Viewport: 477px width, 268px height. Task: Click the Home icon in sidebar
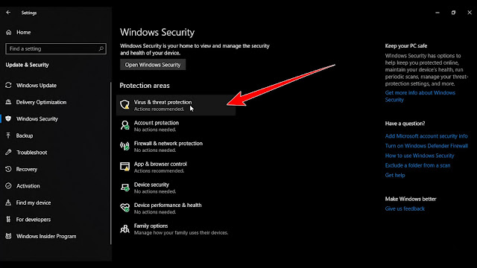[8, 32]
